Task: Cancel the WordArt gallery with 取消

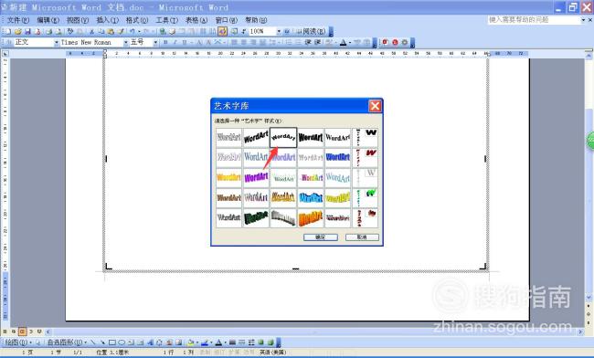Action: (362, 237)
